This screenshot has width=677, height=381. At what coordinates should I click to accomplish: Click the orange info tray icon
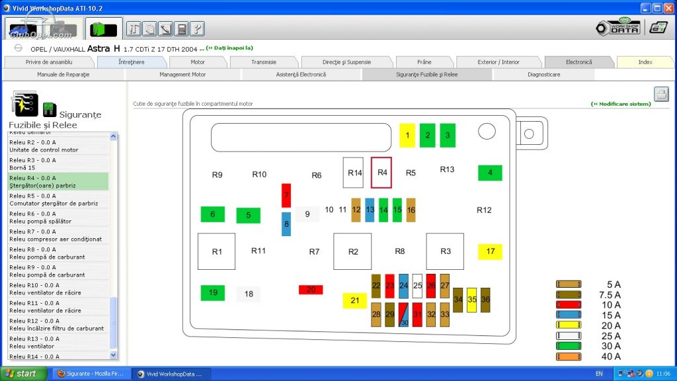[649, 374]
